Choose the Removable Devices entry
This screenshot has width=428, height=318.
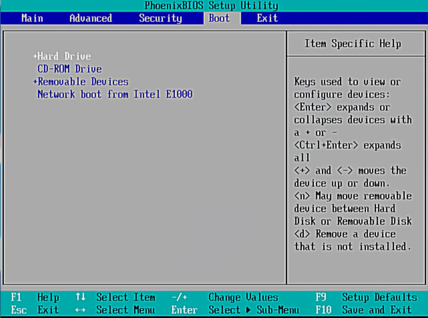tap(83, 82)
